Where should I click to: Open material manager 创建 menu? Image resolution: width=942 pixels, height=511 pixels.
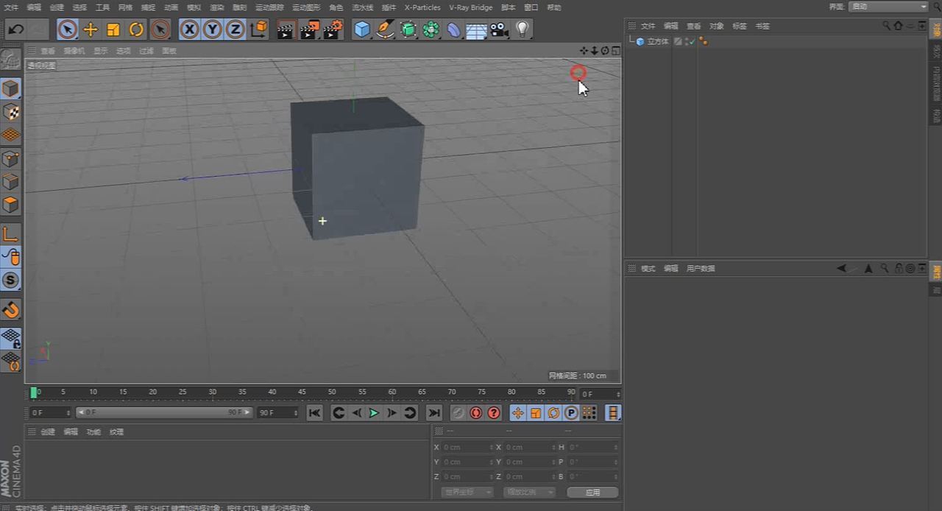point(48,432)
